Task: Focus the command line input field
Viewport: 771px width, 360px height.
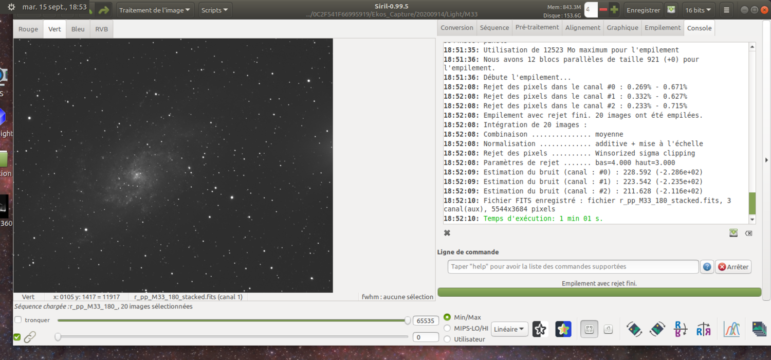Action: [573, 267]
